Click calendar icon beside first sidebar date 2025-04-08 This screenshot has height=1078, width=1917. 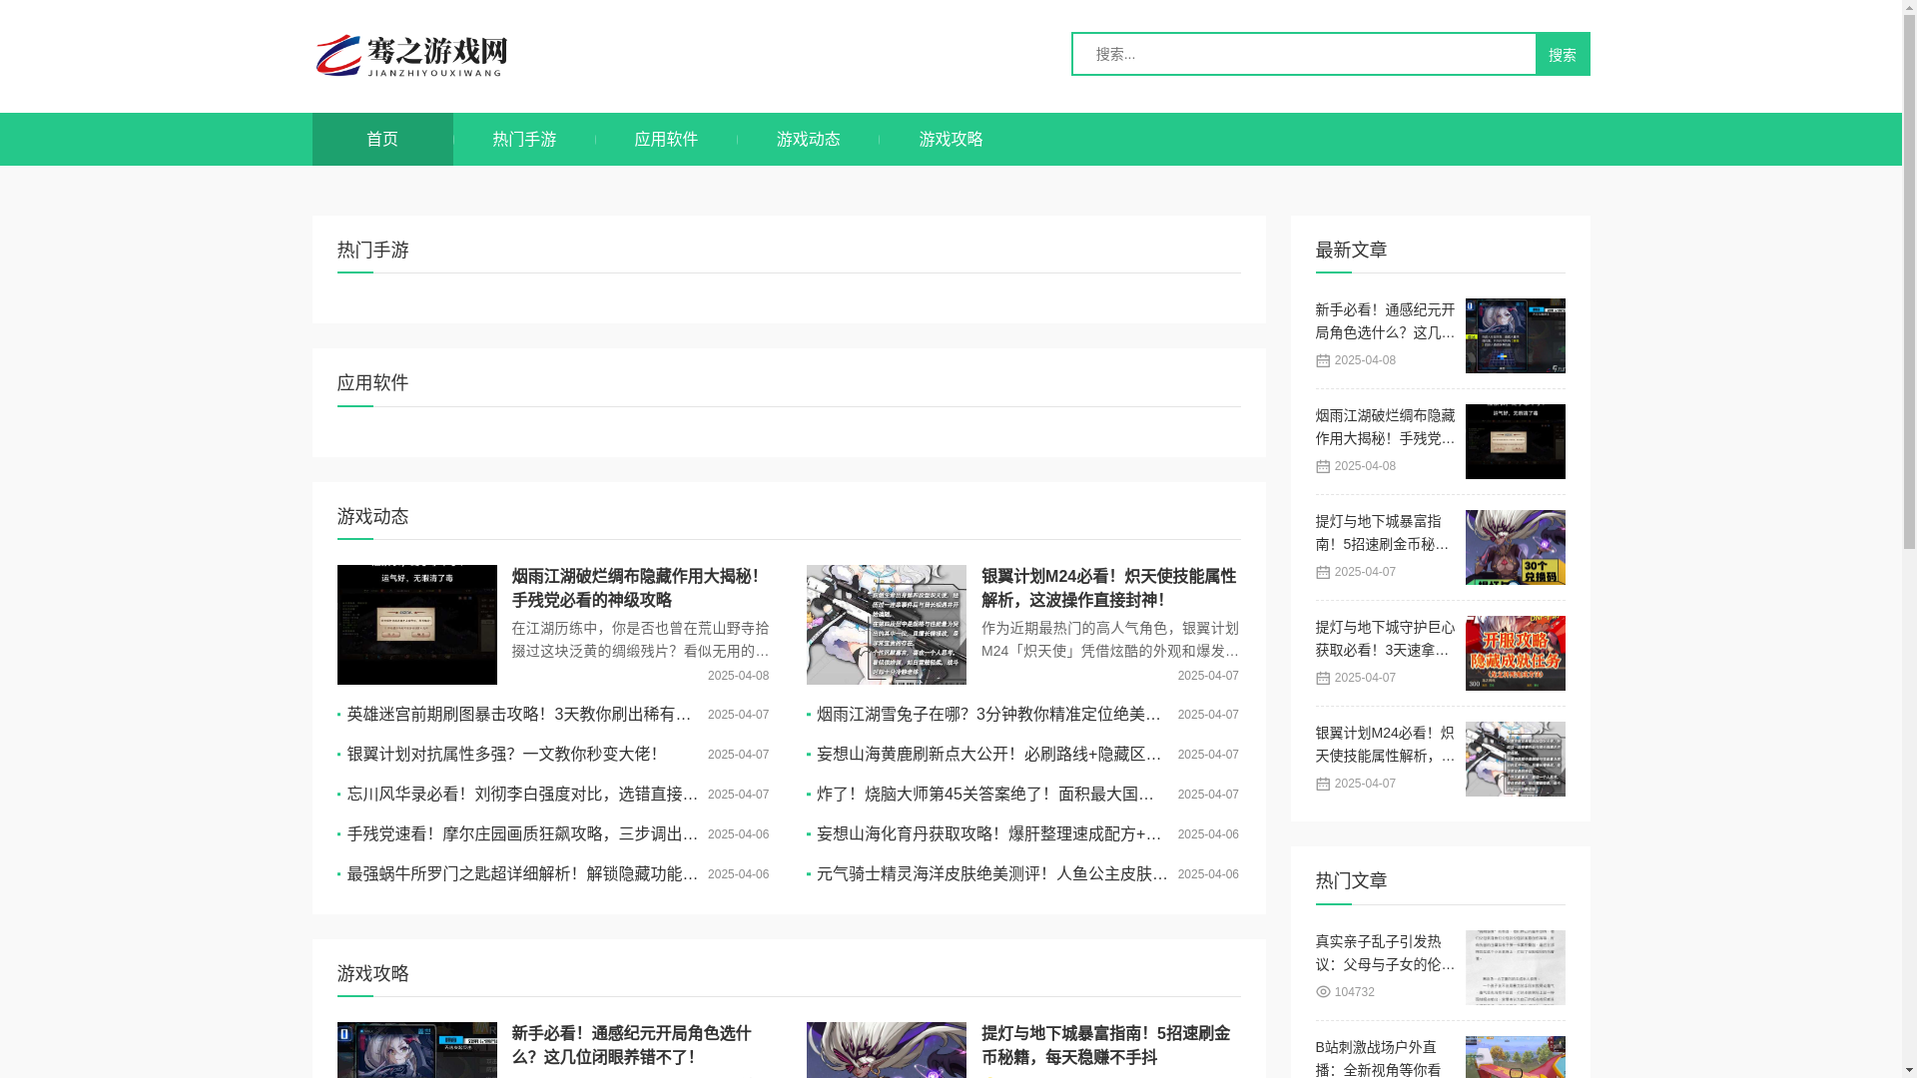(1323, 361)
